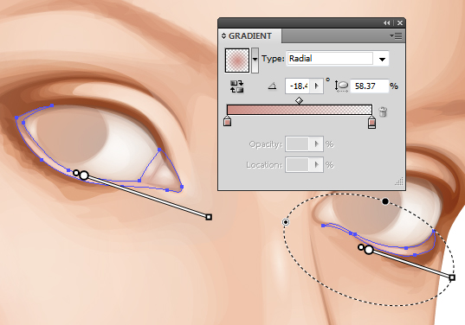
Task: Click the Location input field
Action: tap(297, 164)
